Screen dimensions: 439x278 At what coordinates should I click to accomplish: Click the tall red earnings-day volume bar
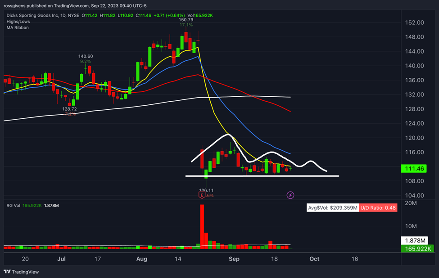(202, 227)
